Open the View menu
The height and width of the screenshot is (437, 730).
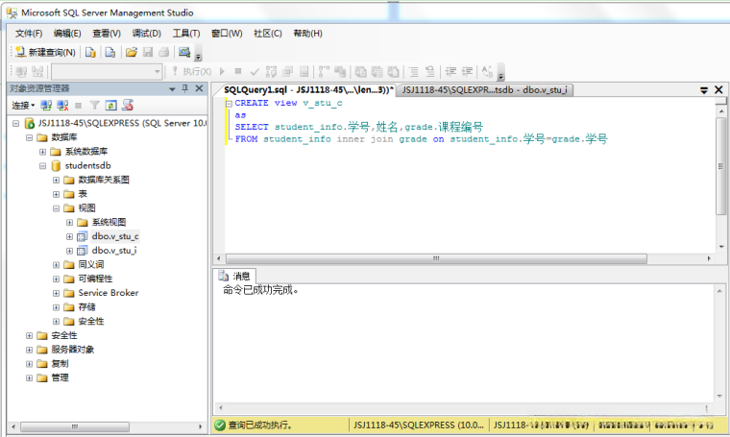(x=107, y=33)
